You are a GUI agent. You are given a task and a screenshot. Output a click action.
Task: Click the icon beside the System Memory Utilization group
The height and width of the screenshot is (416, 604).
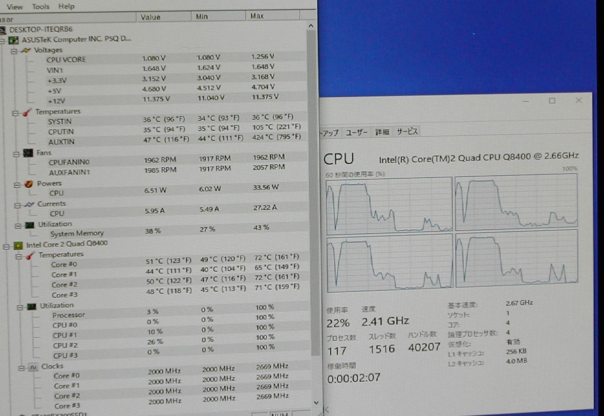point(30,225)
